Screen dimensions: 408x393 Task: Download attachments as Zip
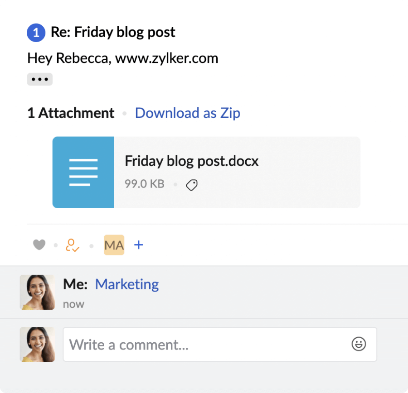pyautogui.click(x=187, y=113)
